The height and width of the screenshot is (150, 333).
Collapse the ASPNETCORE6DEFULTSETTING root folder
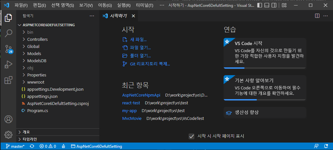click(x=58, y=25)
